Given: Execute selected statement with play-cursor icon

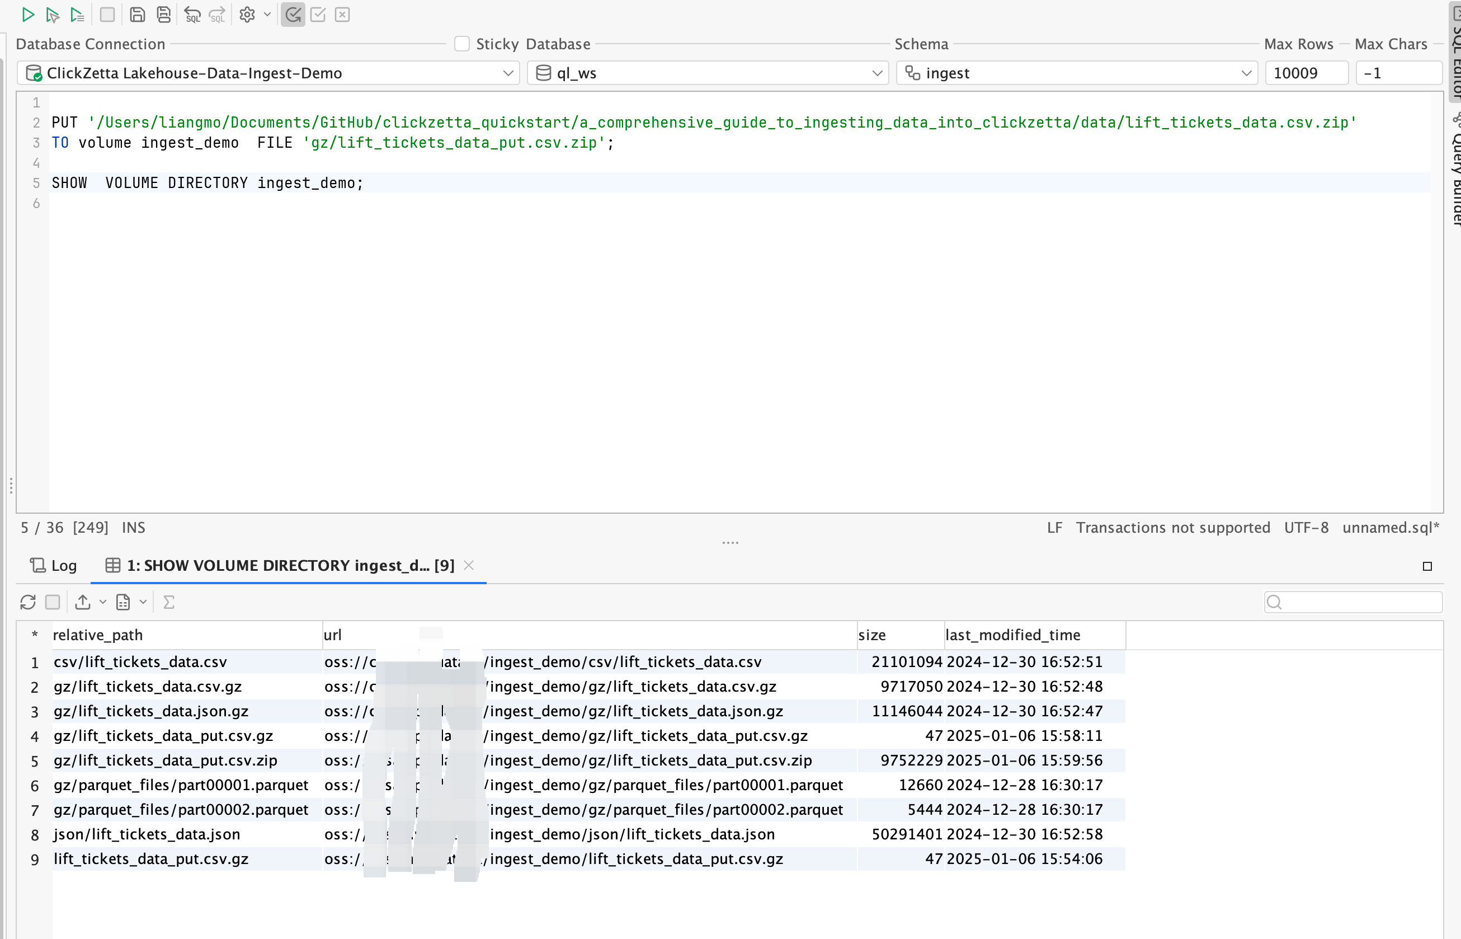Looking at the screenshot, I should (x=53, y=15).
